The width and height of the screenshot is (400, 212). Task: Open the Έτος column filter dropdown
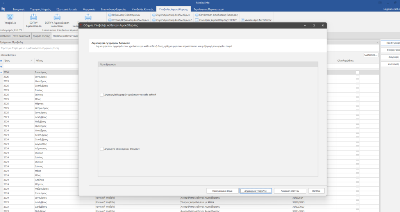click(32, 61)
